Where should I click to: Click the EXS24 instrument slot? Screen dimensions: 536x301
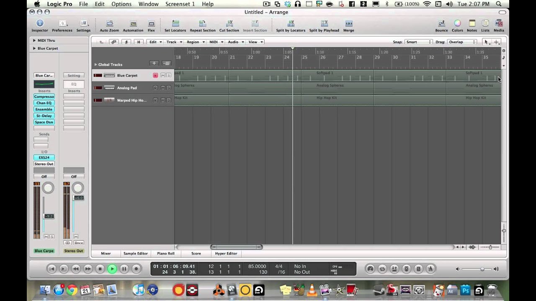click(x=44, y=158)
